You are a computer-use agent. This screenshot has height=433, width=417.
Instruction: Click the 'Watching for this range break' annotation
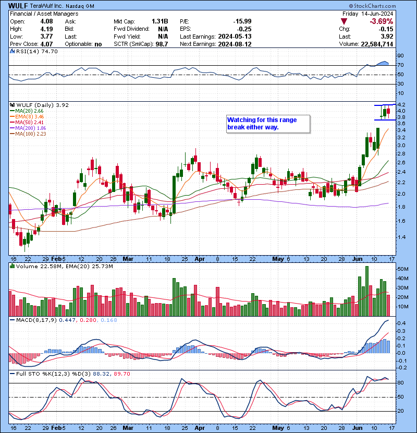(268, 124)
